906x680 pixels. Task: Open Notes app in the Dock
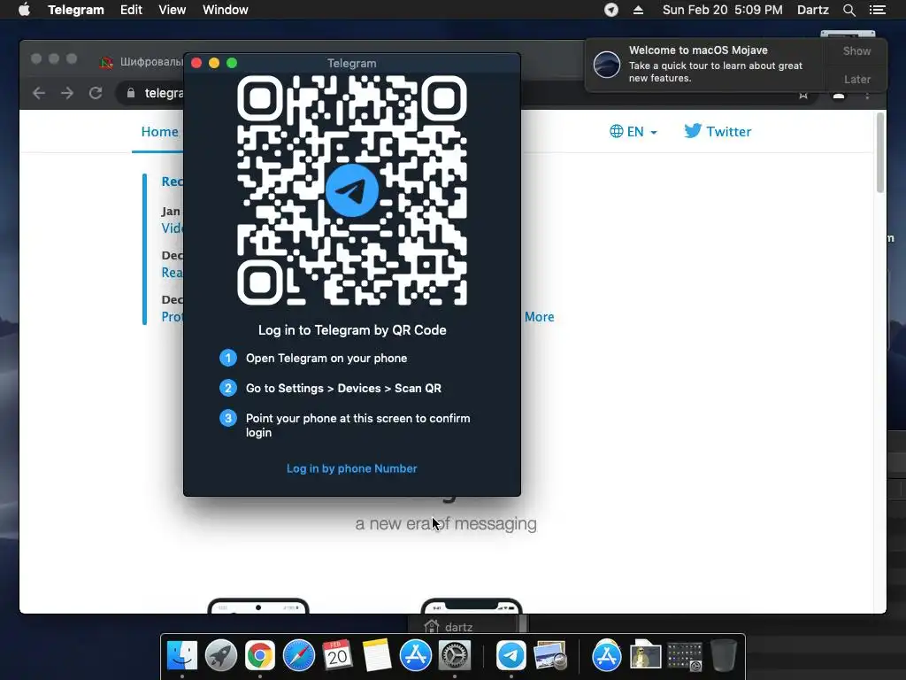point(377,656)
